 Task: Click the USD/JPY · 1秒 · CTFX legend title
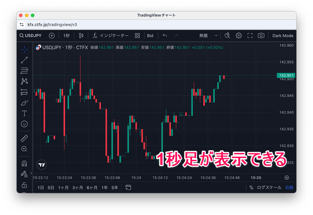pyautogui.click(x=65, y=47)
